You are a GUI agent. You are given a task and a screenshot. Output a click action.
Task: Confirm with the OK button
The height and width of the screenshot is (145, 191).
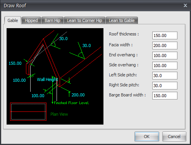(147, 137)
